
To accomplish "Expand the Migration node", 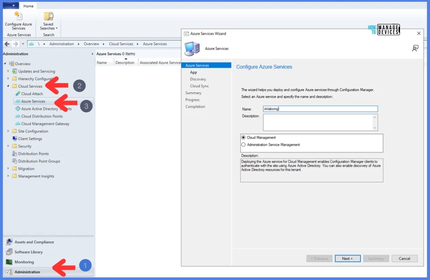I will [x=8, y=169].
